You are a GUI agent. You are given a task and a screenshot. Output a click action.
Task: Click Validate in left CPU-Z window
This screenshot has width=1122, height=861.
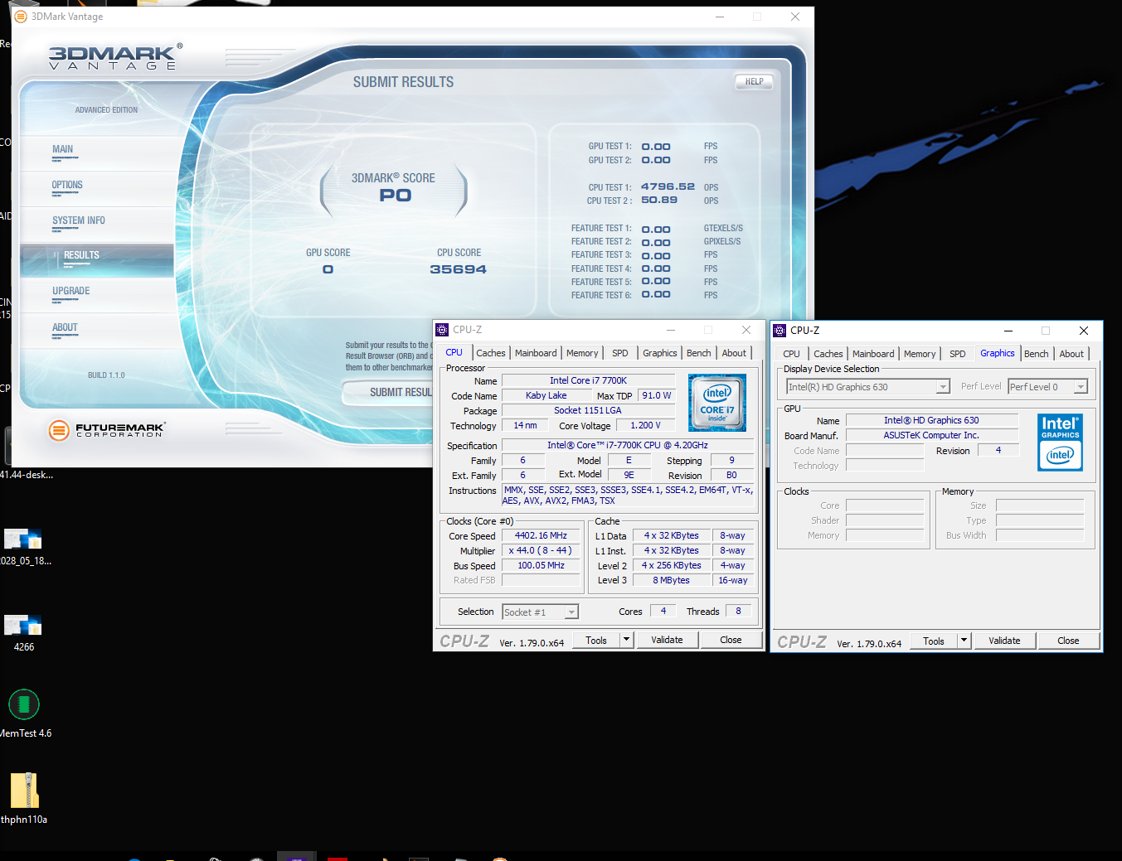click(667, 640)
